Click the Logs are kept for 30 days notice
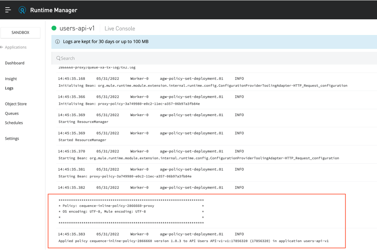Viewport: 377px width, 250px height. point(106,42)
